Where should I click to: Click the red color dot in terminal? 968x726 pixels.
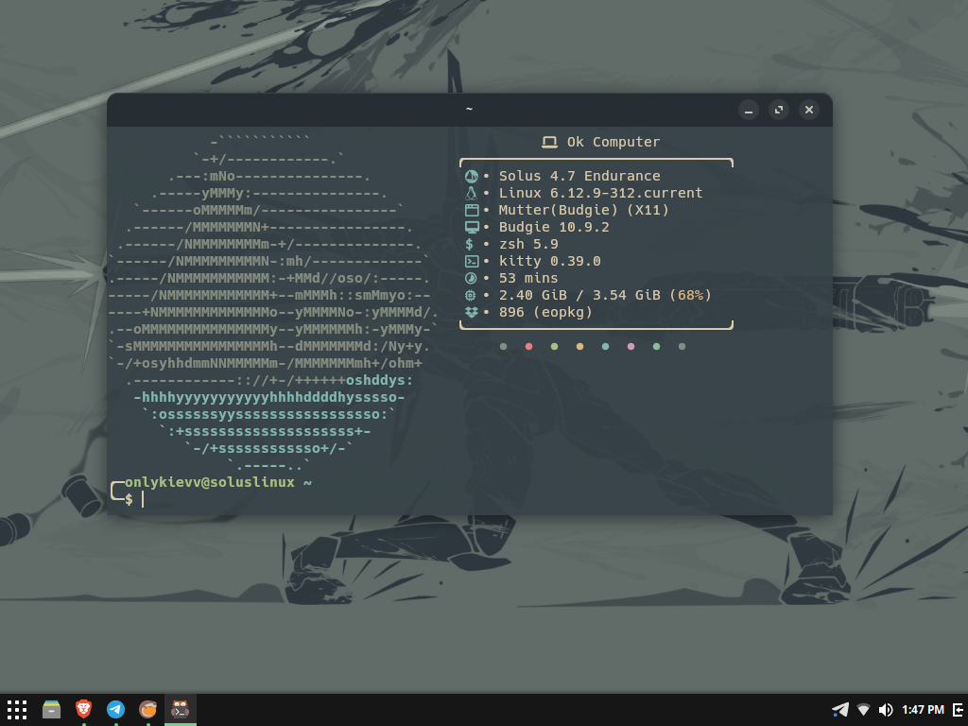[528, 346]
